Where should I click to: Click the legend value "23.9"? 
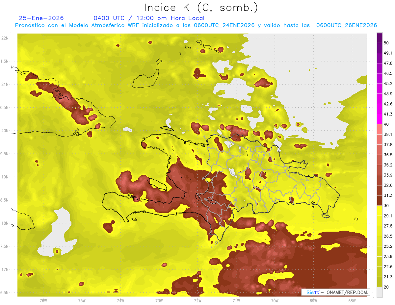click(x=388, y=256)
